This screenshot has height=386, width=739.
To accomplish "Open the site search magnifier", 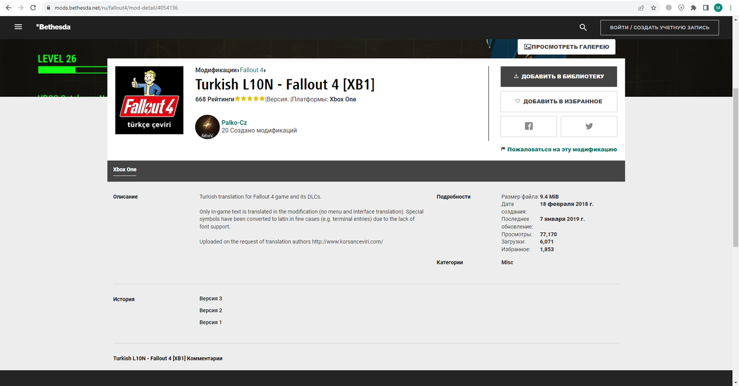I will coord(583,27).
